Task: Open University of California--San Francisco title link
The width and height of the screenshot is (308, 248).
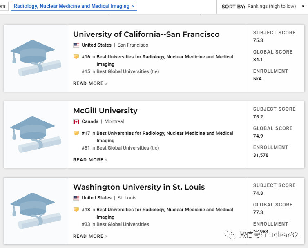Action: [x=146, y=34]
